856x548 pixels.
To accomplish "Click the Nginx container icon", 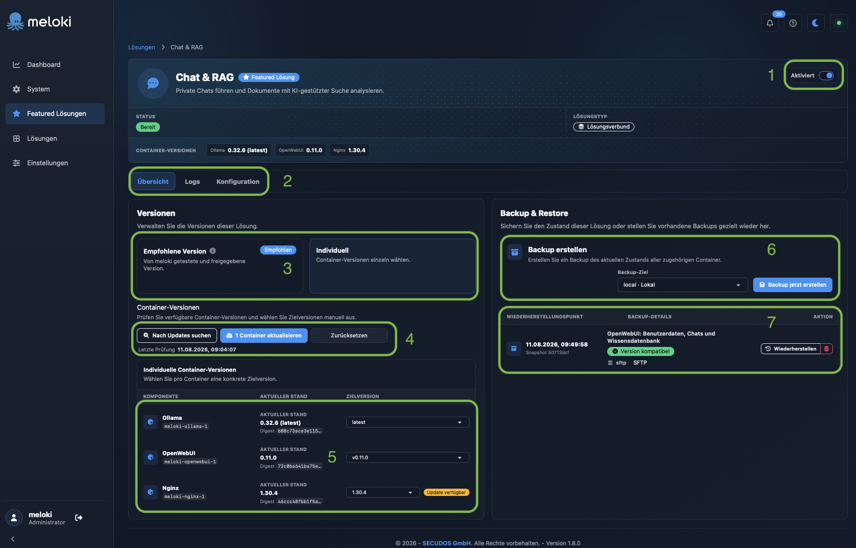I will (x=150, y=492).
